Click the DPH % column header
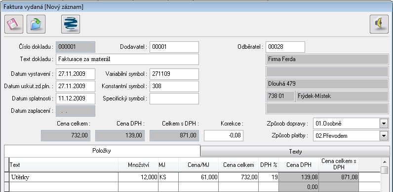This screenshot has width=393, height=192. 269,165
